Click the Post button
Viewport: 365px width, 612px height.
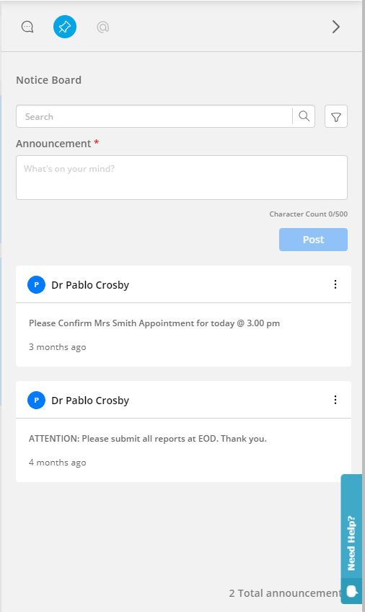point(313,240)
